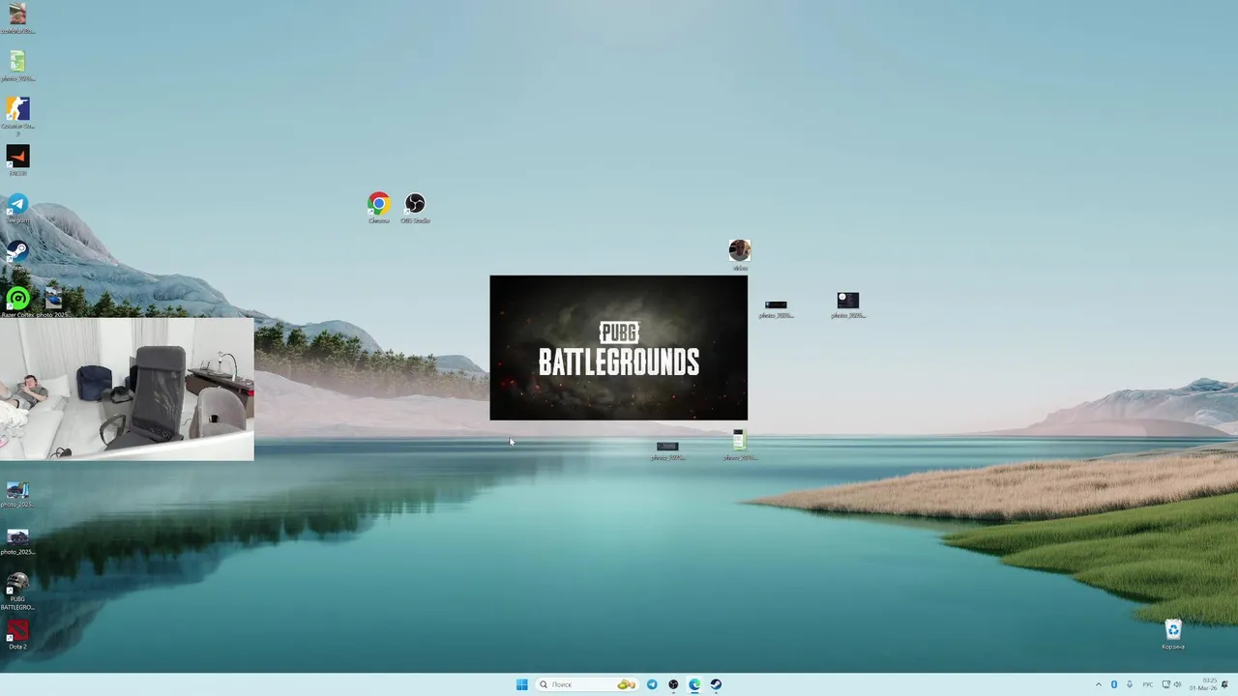This screenshot has width=1238, height=696.
Task: Click the taskbar search field
Action: [x=587, y=684]
